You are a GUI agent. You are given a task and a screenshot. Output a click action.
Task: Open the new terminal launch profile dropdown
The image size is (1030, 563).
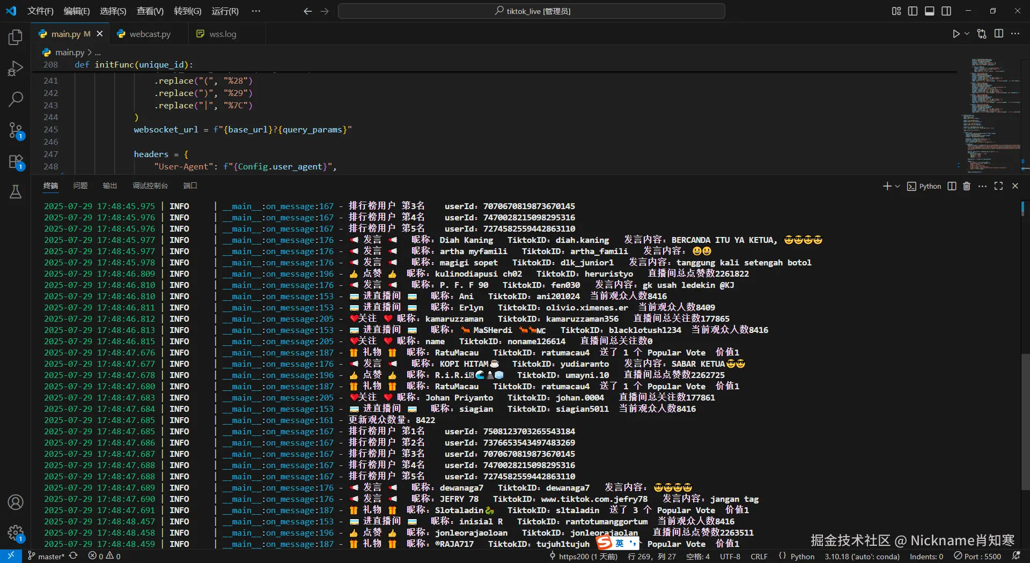tap(897, 186)
